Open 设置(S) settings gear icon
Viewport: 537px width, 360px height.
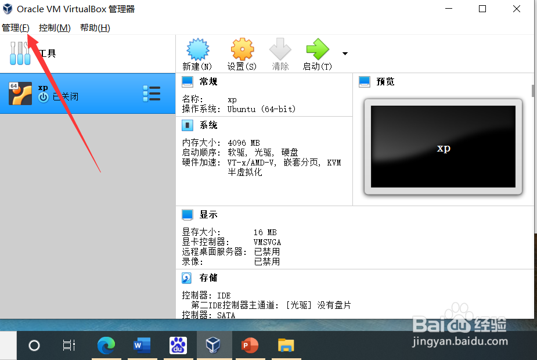click(x=242, y=49)
